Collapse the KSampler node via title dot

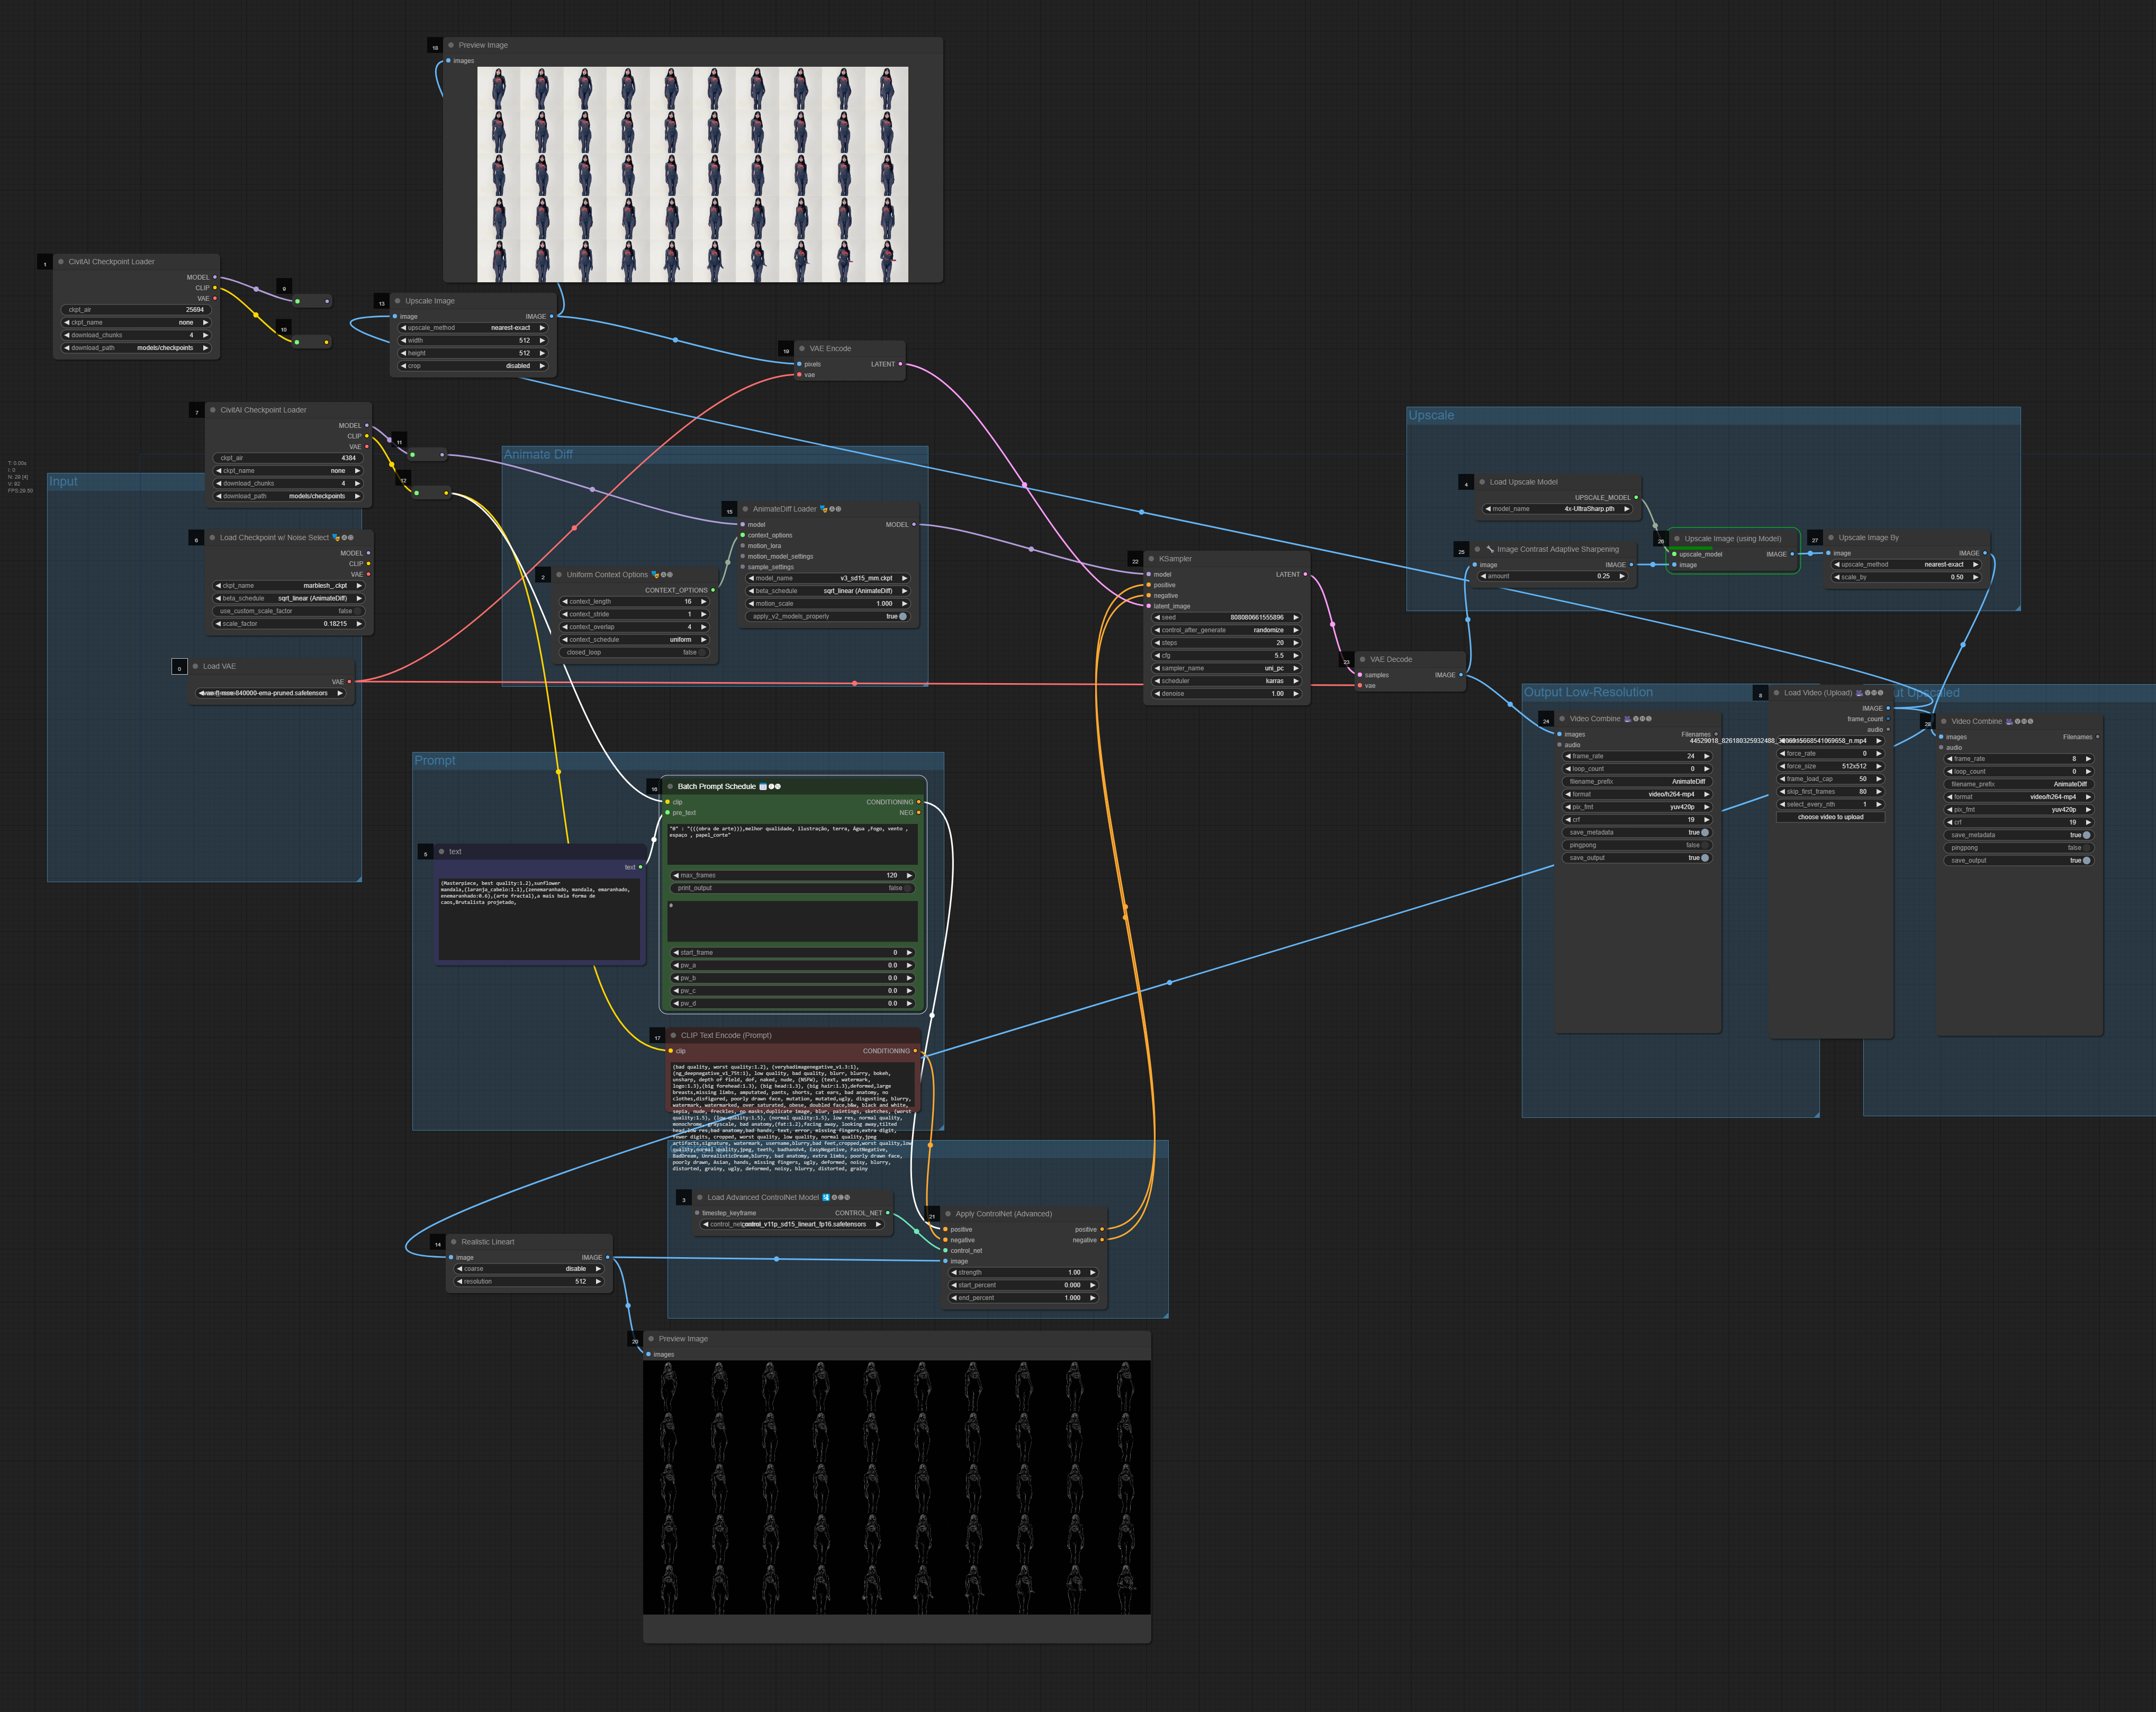tap(1151, 558)
